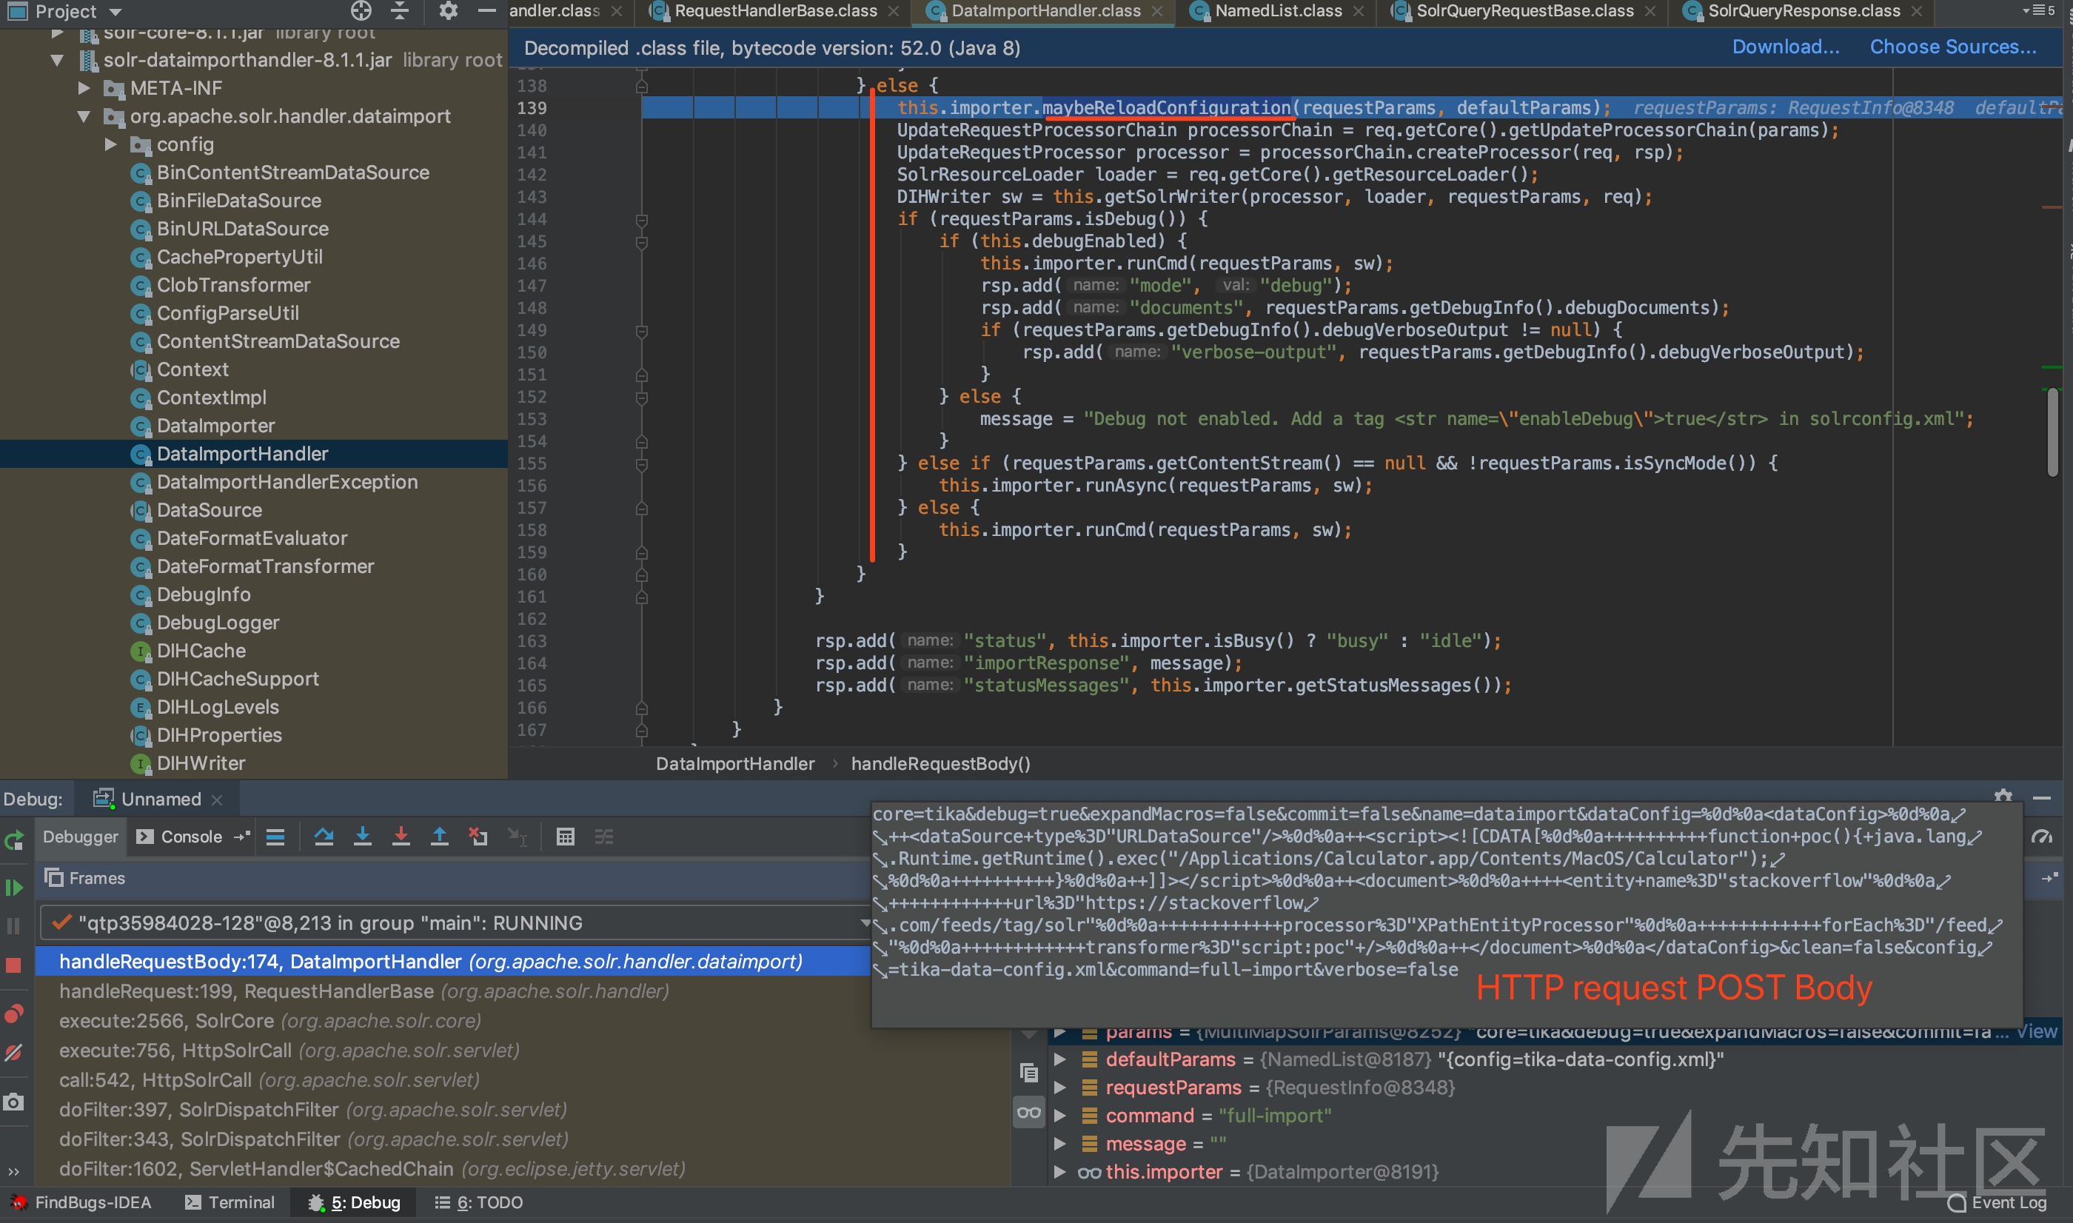Screen dimensions: 2073x1223
Task: Select DebugLogger class in tree
Action: coord(218,623)
